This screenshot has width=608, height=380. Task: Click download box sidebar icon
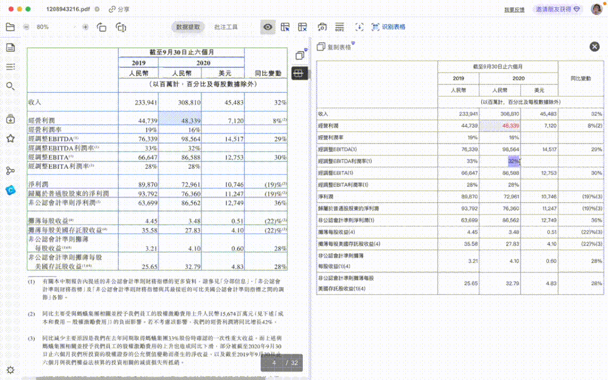pyautogui.click(x=11, y=119)
